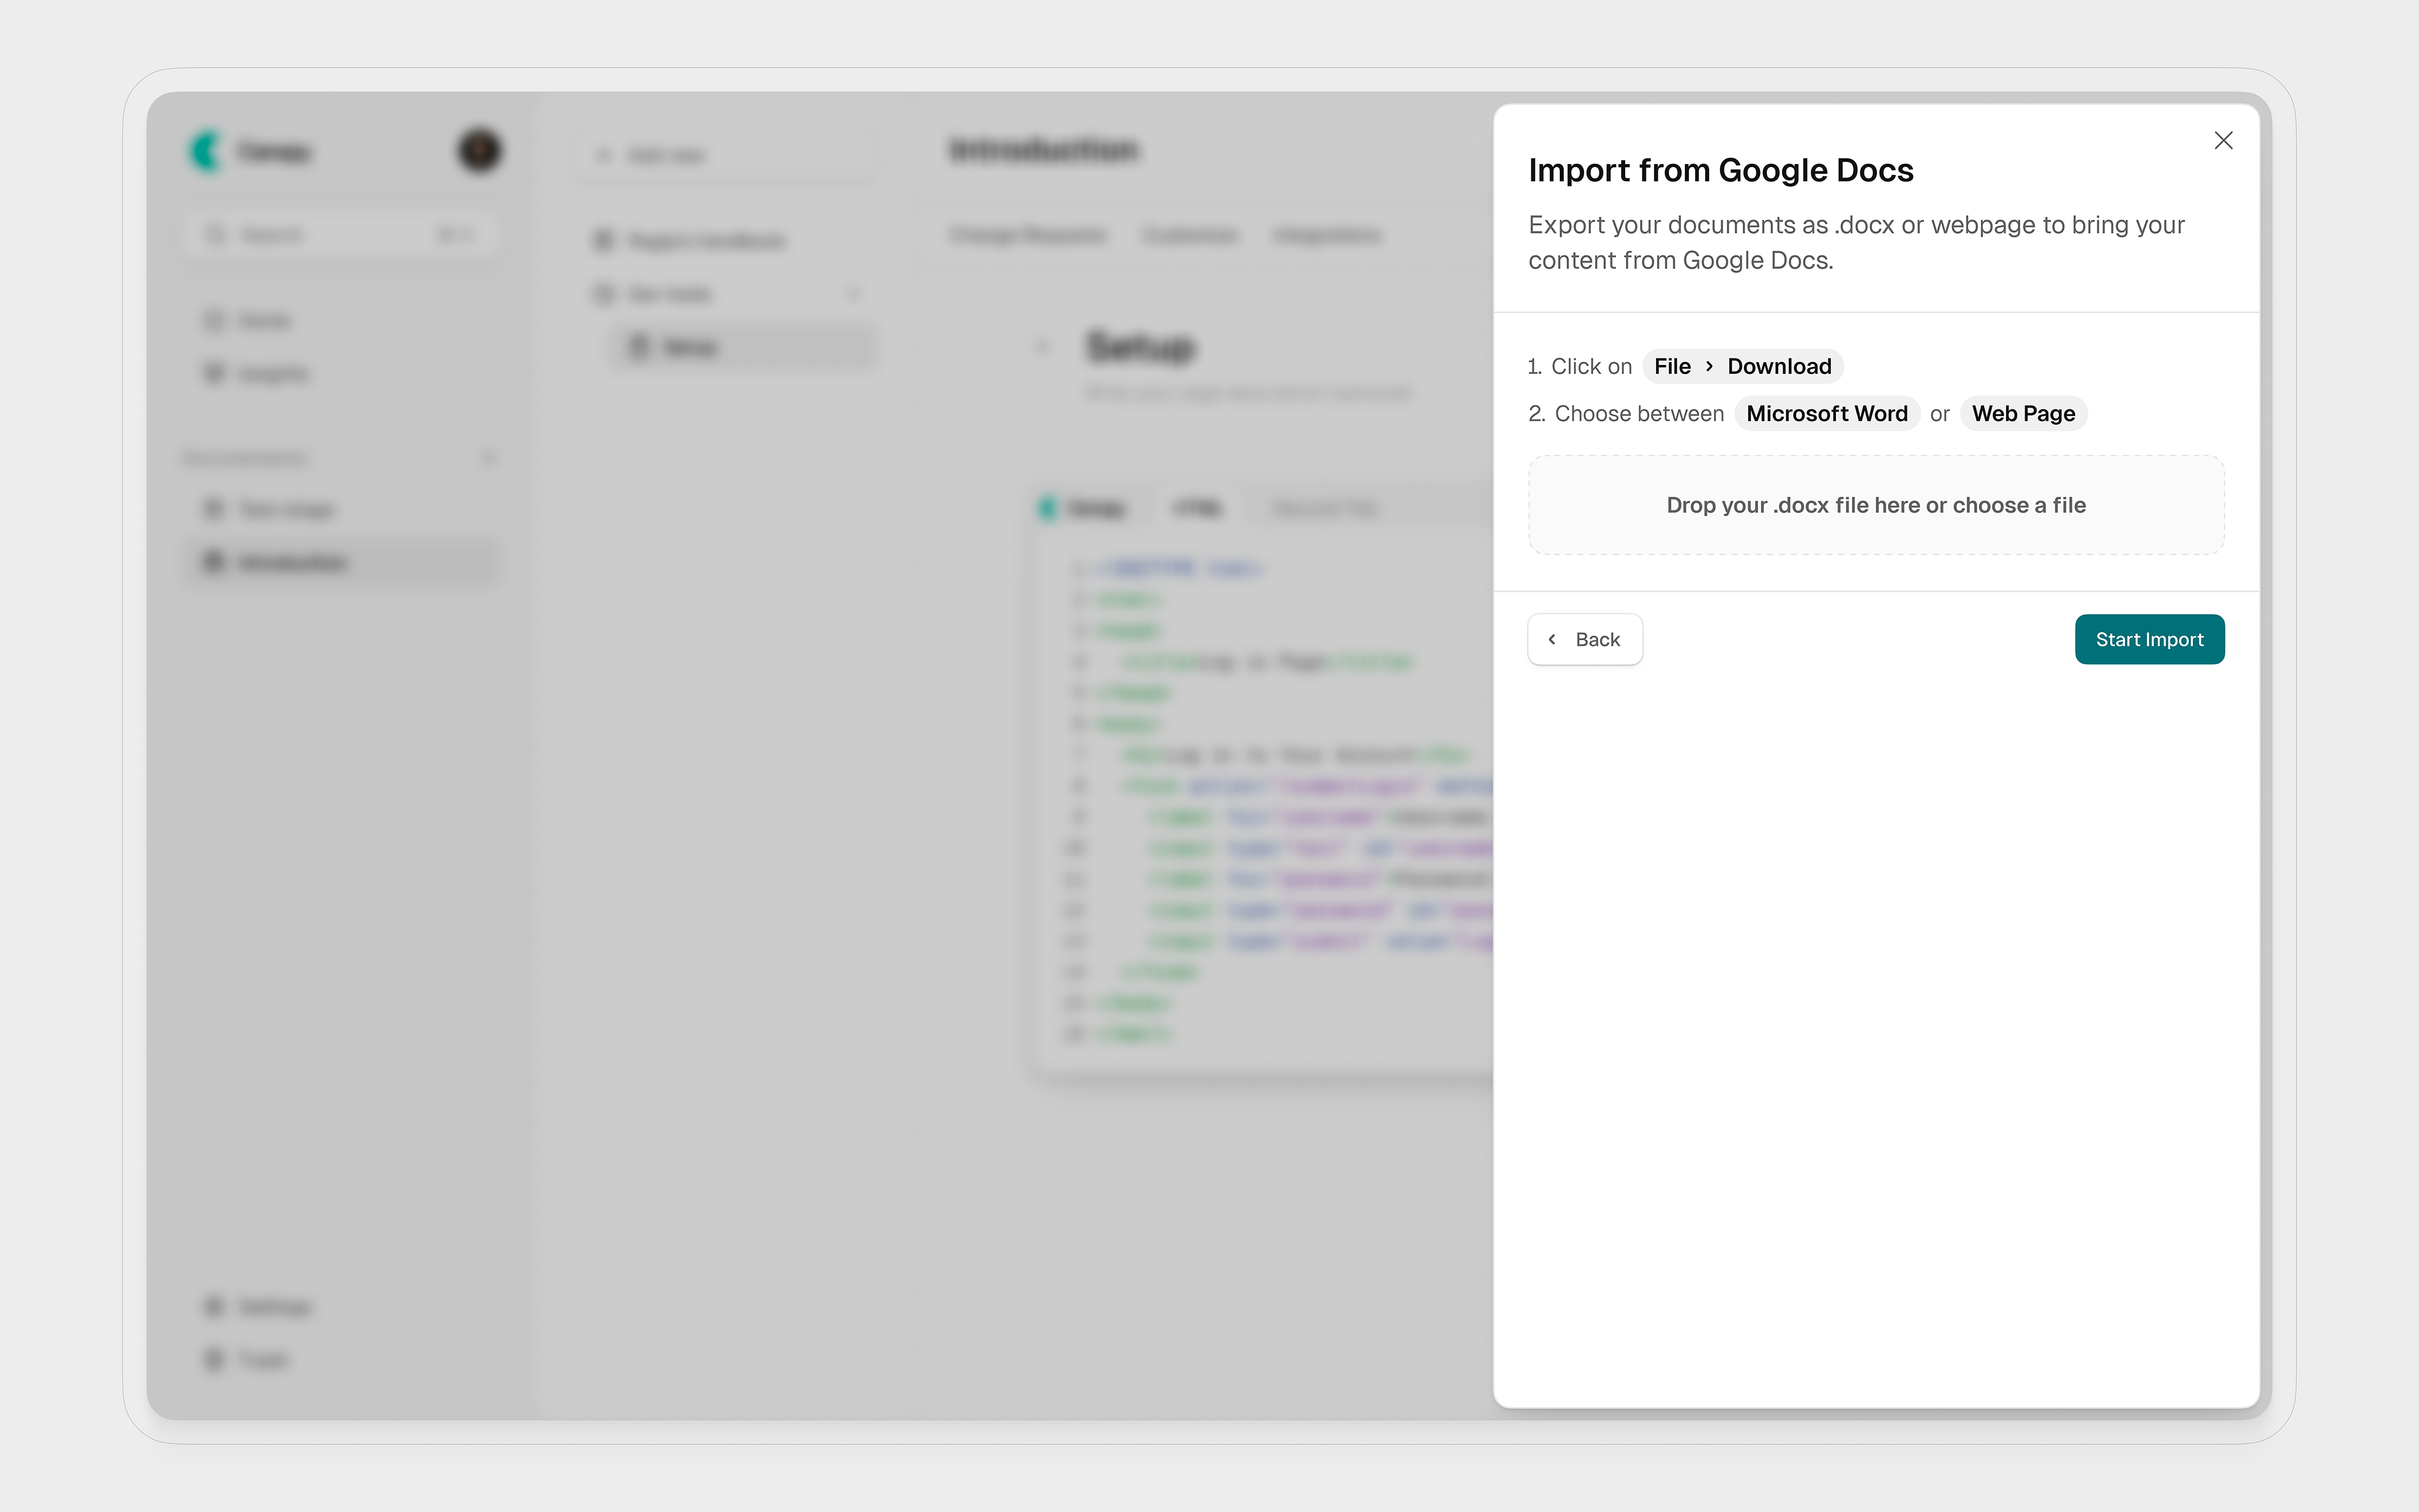Close the Import from Google Docs dialog

[2223, 140]
